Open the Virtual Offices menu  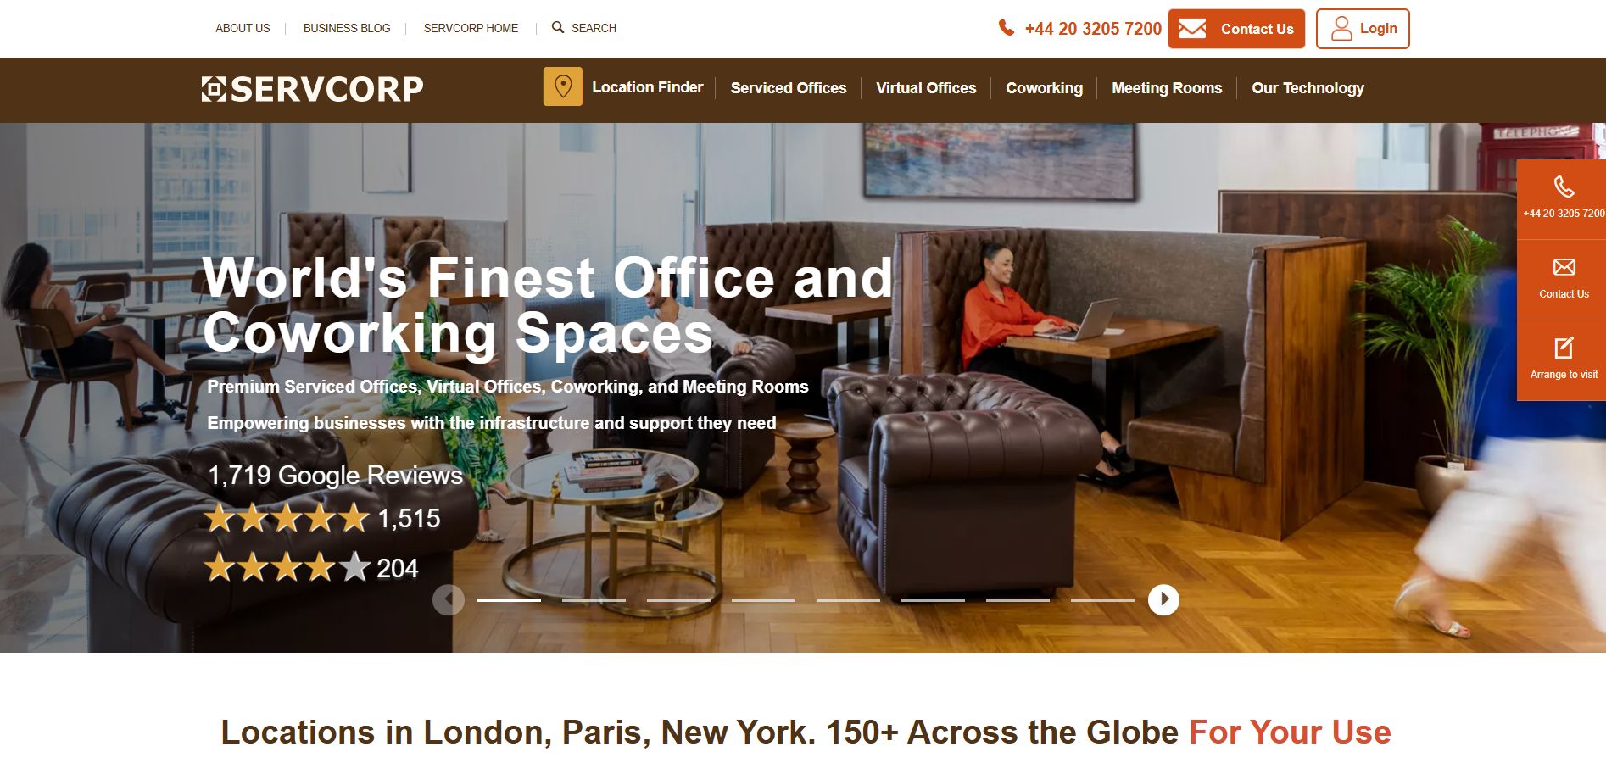coord(926,88)
